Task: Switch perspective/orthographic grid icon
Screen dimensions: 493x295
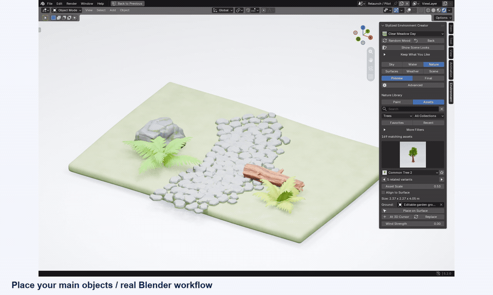Action: 371,76
